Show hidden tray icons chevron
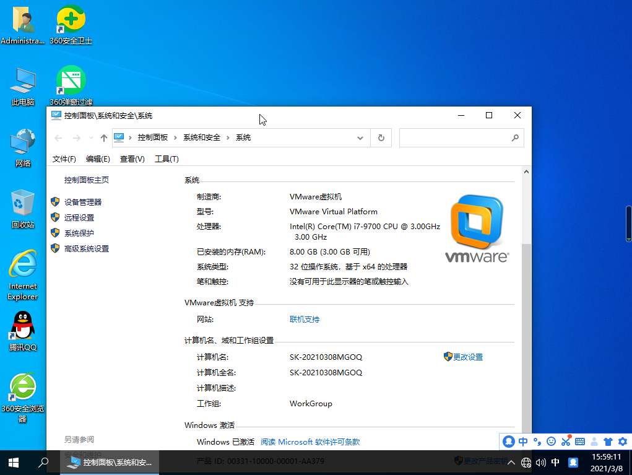 coord(511,463)
